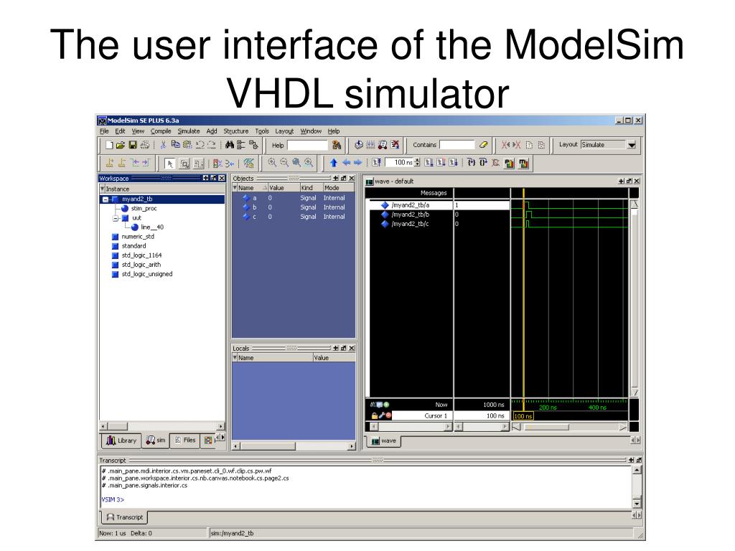The width and height of the screenshot is (735, 551).
Task: Switch to the Library tab
Action: click(121, 441)
